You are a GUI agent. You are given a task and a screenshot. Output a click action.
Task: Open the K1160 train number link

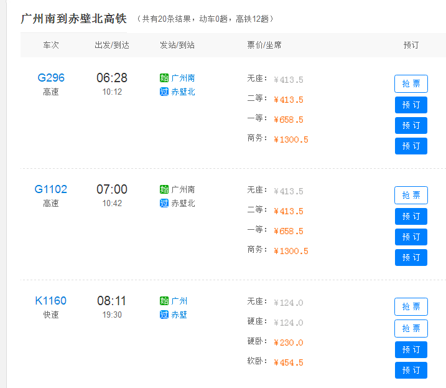(x=51, y=301)
